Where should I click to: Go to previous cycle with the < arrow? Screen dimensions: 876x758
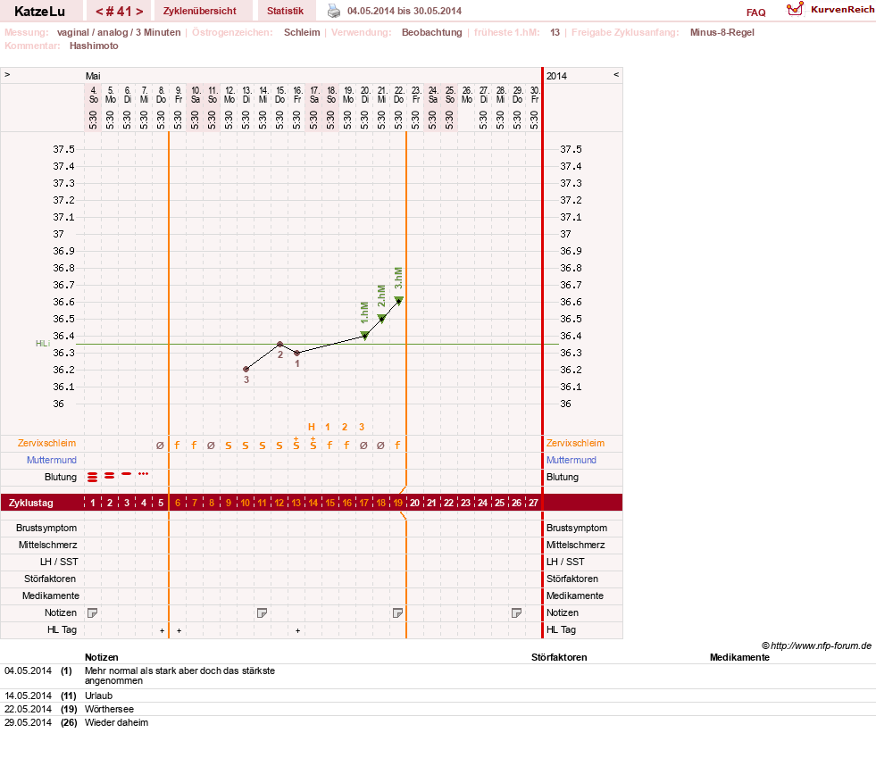[99, 12]
